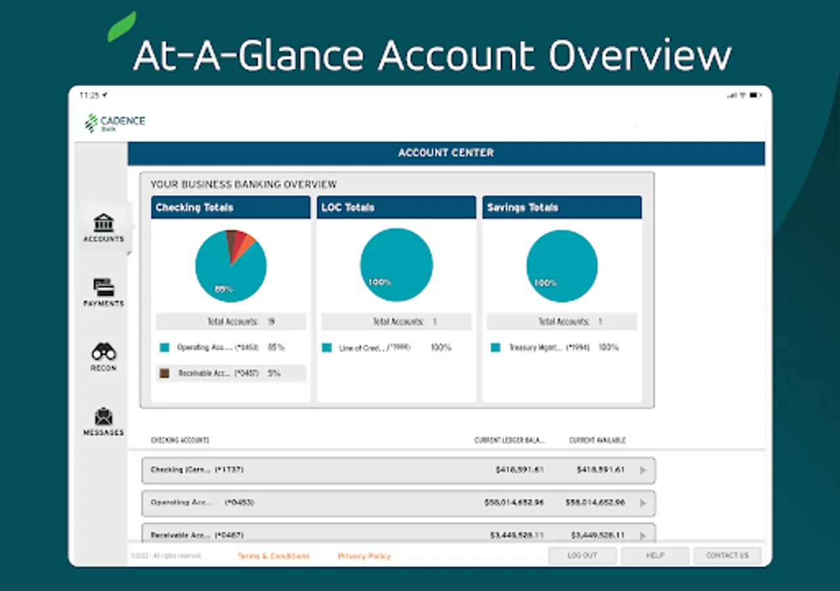Click the Savings Totals pie chart
Screen dimensions: 840x591
562,266
